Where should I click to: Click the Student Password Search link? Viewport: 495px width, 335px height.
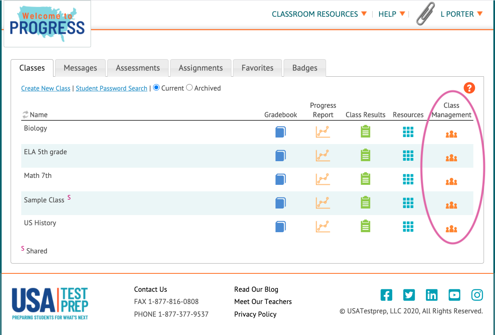pos(111,88)
